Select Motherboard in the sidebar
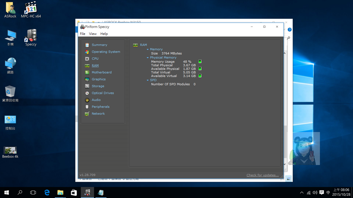353x198 pixels. click(x=101, y=73)
